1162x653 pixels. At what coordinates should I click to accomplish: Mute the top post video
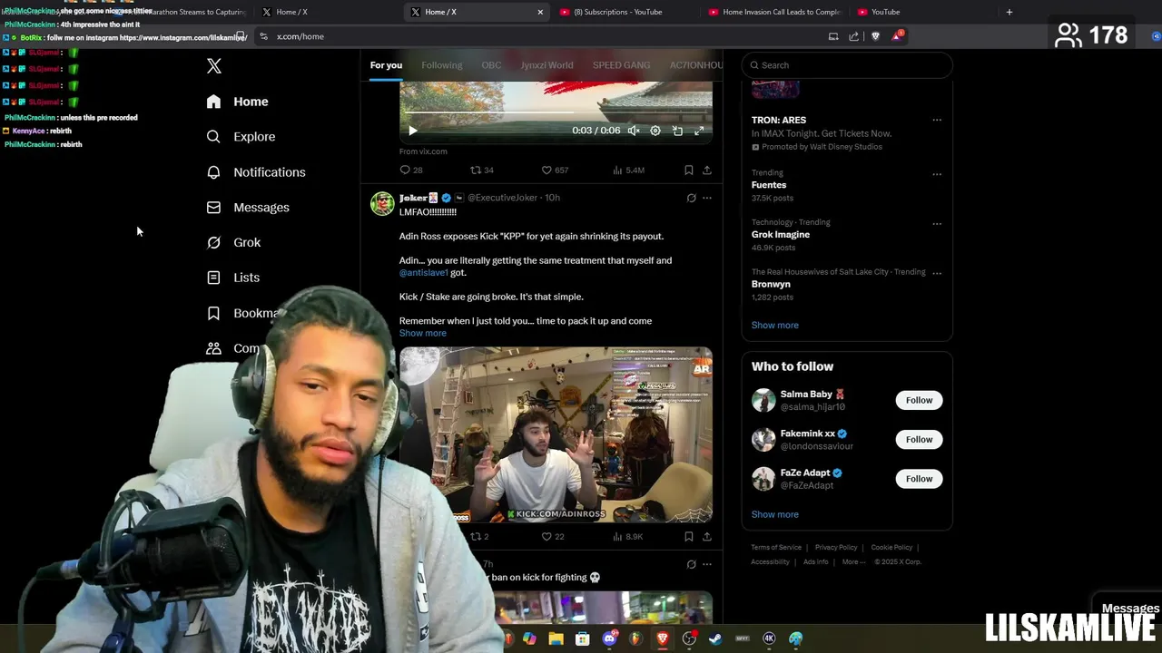[x=634, y=131]
